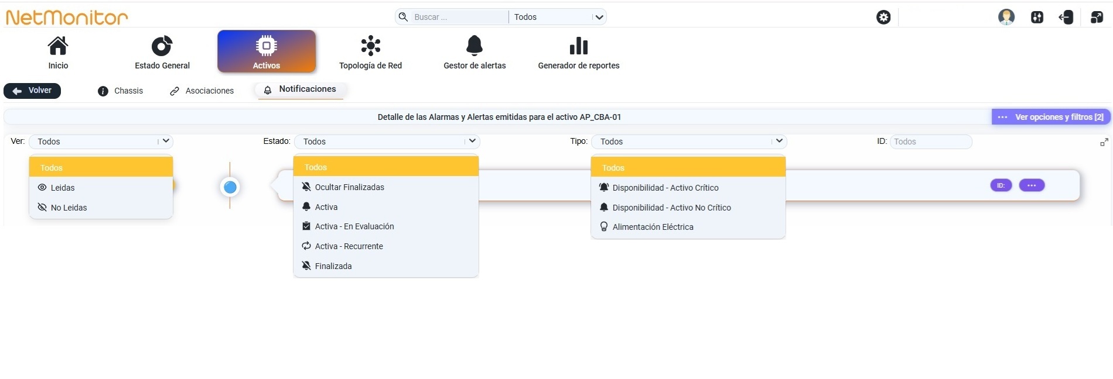Screen dimensions: 1113x379
Task: Expand the Ver dropdown
Action: click(101, 142)
